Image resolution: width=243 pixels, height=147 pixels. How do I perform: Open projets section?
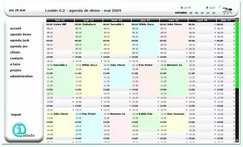[x=16, y=70]
